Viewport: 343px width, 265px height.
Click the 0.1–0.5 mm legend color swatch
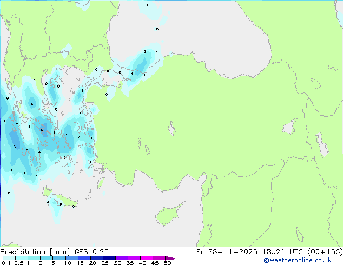click(x=9, y=258)
